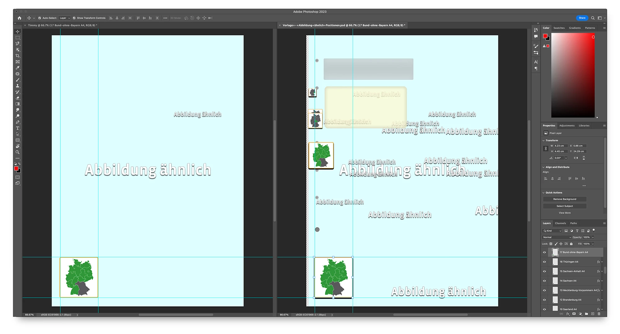
Task: Select the Horizontal Type tool
Action: [x=18, y=128]
